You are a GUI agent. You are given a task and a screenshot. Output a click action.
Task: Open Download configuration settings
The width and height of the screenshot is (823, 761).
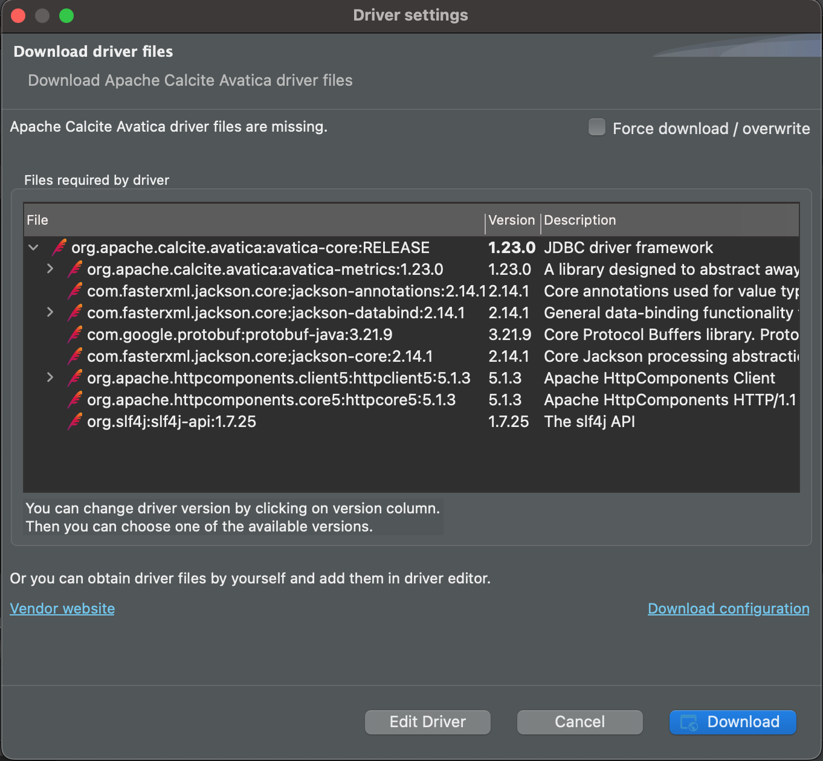728,608
